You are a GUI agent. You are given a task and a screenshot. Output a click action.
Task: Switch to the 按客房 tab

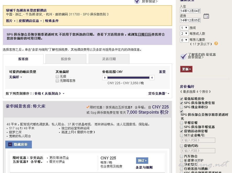(x=23, y=59)
